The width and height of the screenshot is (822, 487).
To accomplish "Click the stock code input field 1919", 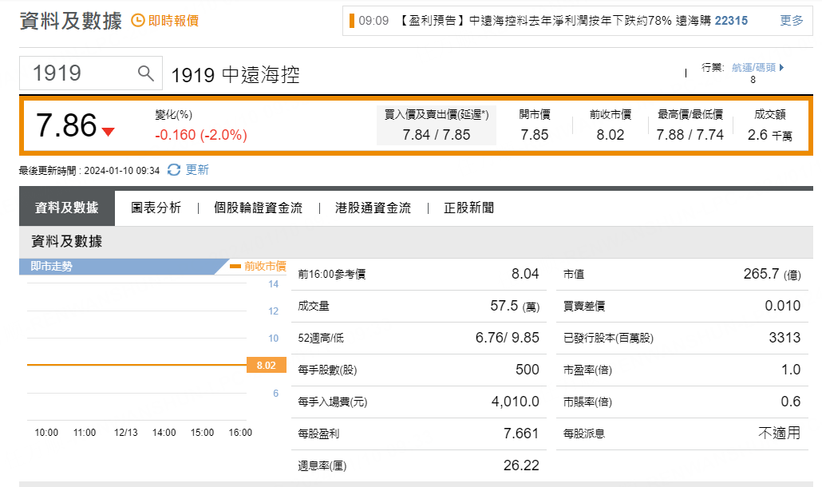I will coord(91,73).
